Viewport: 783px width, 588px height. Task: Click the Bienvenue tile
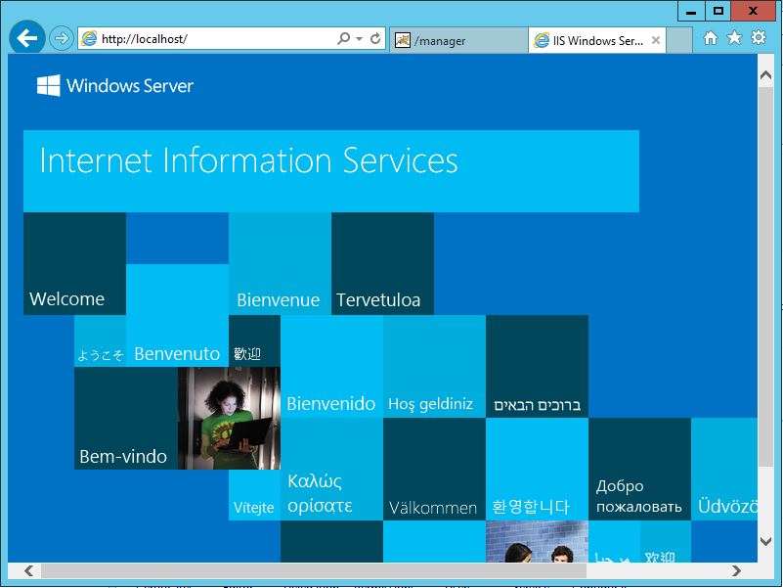click(280, 263)
